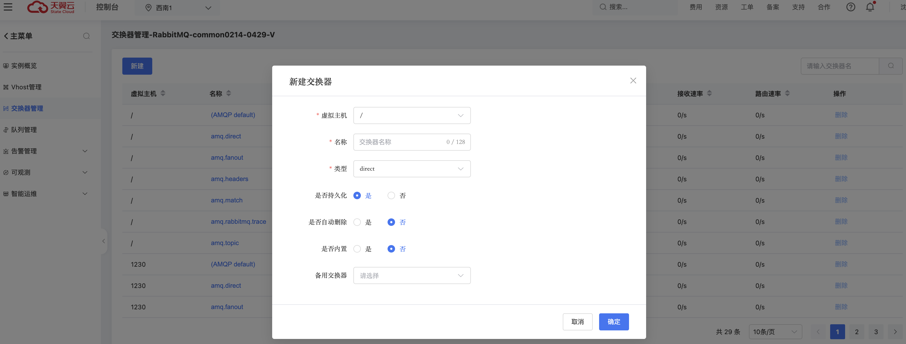Enable 是 for 是否内置
906x344 pixels.
[357, 249]
